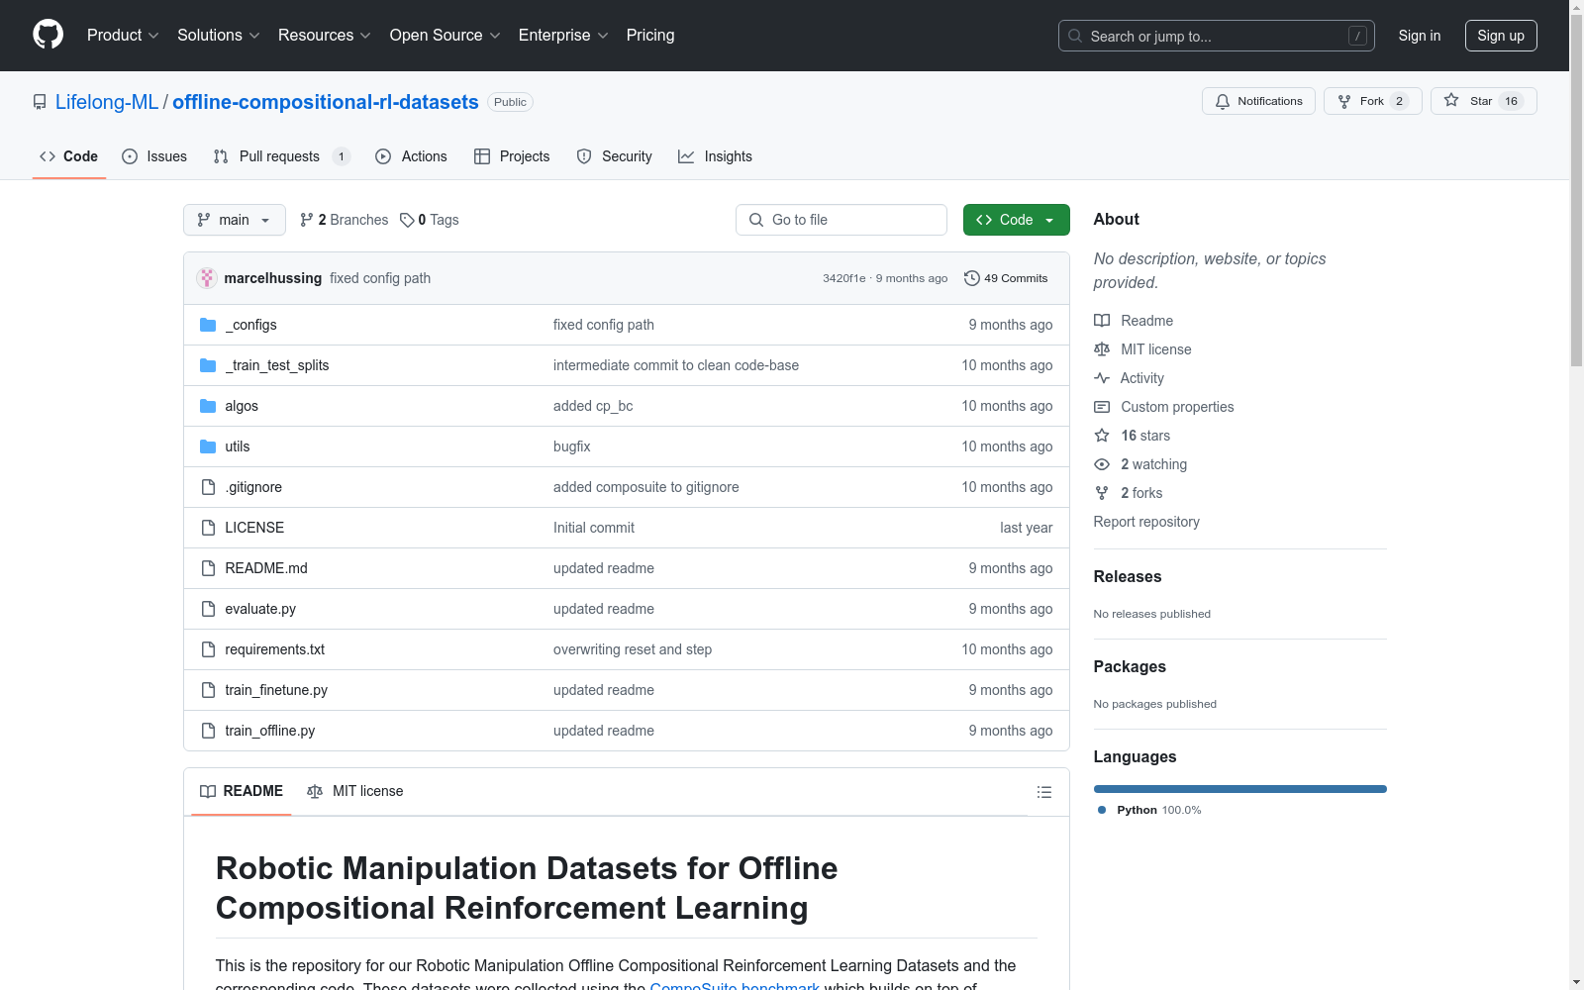Click the Notifications bell button
The image size is (1584, 990).
click(1258, 101)
